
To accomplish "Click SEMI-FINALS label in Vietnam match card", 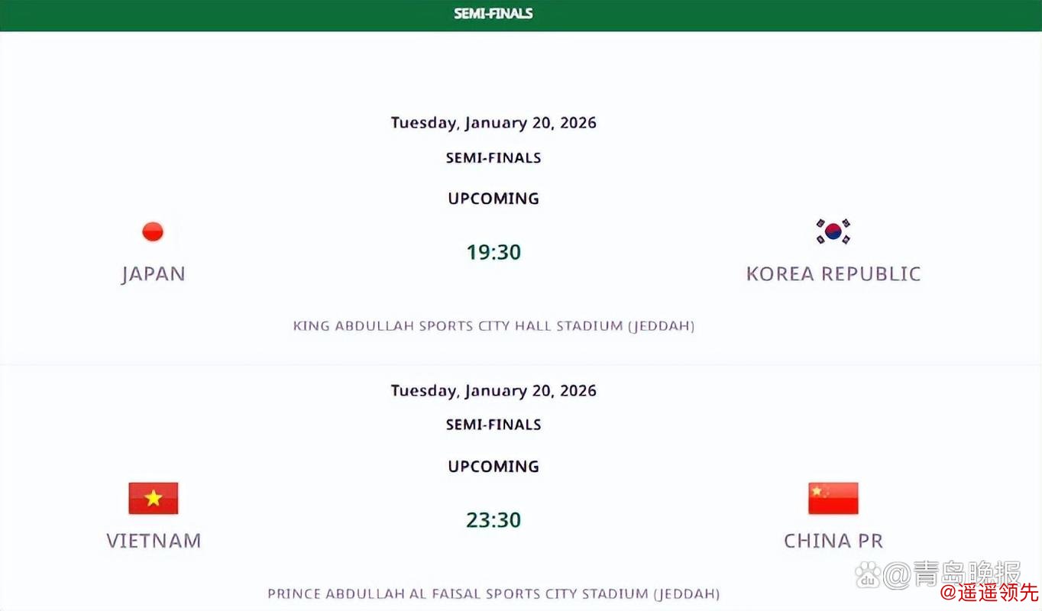I will [x=493, y=425].
